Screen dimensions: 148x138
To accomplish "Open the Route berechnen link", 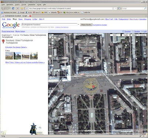I will tap(8, 31).
